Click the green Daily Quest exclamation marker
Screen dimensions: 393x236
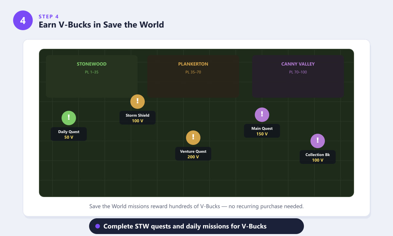click(69, 118)
